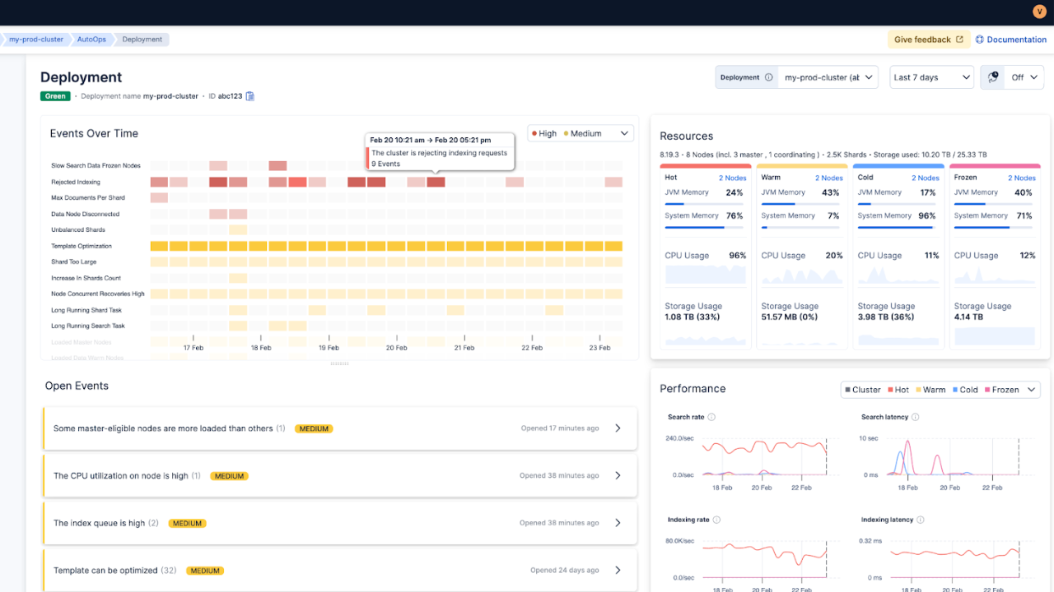Copy the deployment ID abc123 with clipboard icon
1054x592 pixels.
pyautogui.click(x=250, y=96)
